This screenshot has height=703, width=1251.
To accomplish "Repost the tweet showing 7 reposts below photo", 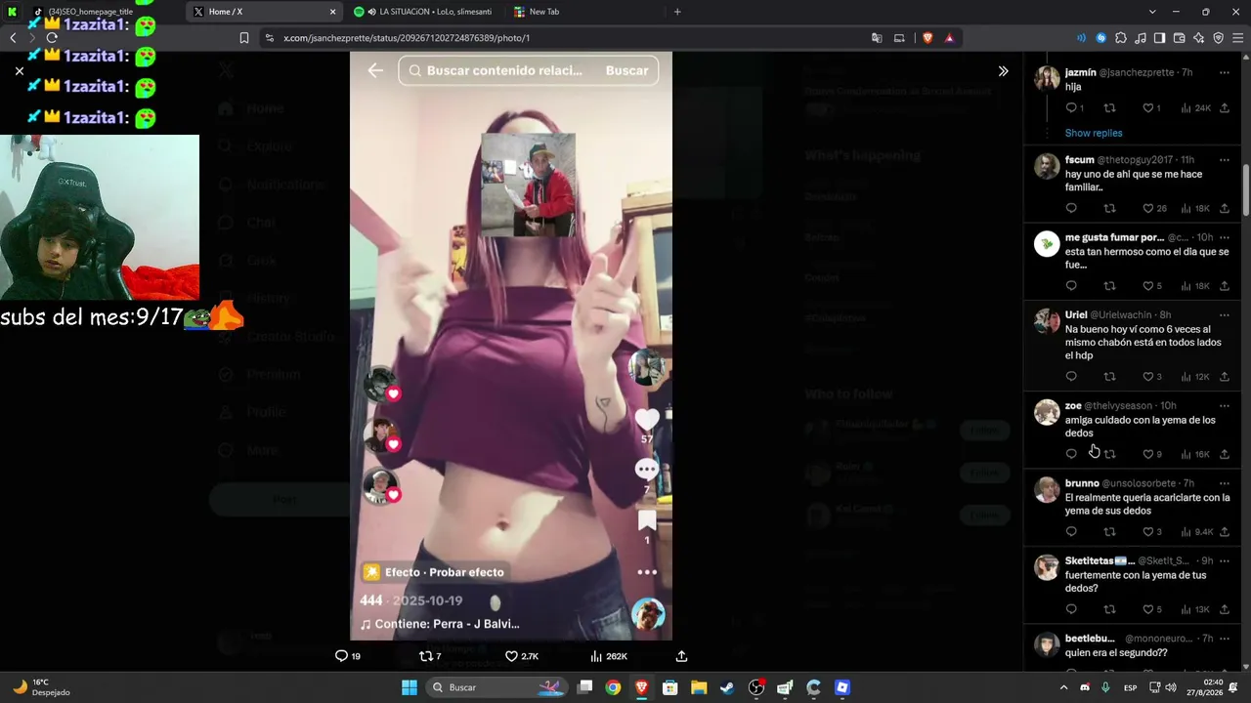I will 430,656.
